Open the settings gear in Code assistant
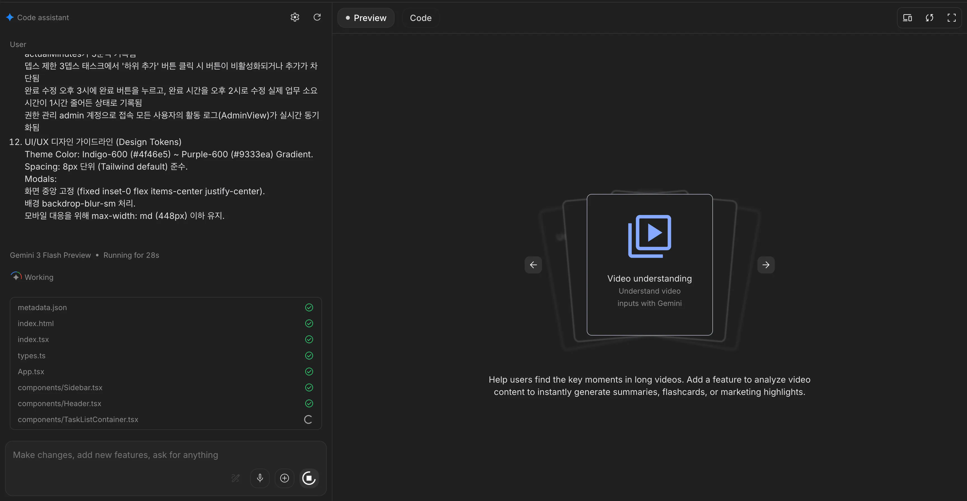This screenshot has width=967, height=501. tap(295, 17)
